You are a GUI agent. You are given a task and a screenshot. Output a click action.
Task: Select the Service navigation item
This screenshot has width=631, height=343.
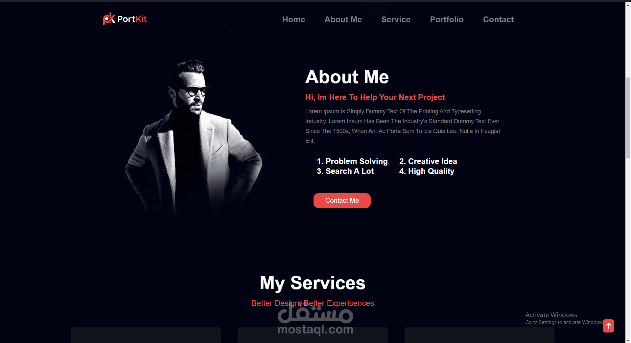pyautogui.click(x=396, y=20)
